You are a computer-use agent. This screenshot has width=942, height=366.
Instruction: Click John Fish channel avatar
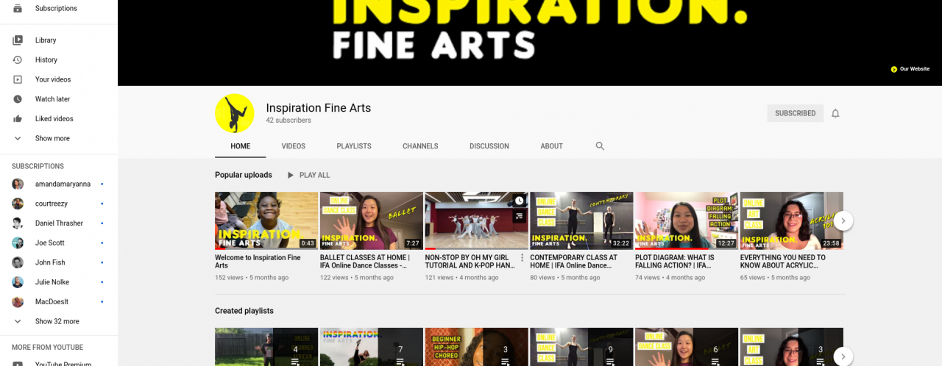pos(18,262)
